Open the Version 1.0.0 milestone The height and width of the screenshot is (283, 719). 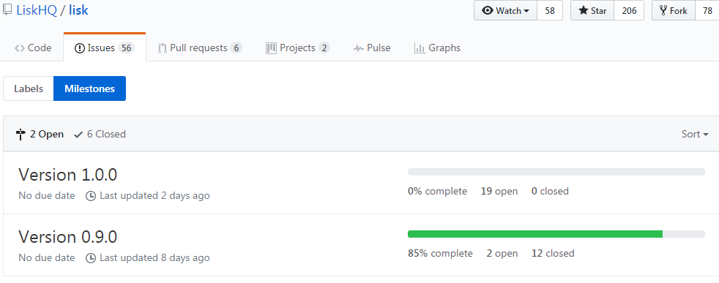(68, 175)
